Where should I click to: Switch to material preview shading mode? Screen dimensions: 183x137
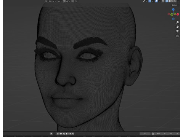pos(172,1)
